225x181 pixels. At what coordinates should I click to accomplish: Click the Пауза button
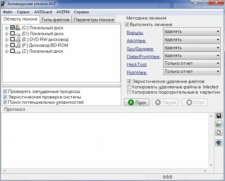coord(165,102)
